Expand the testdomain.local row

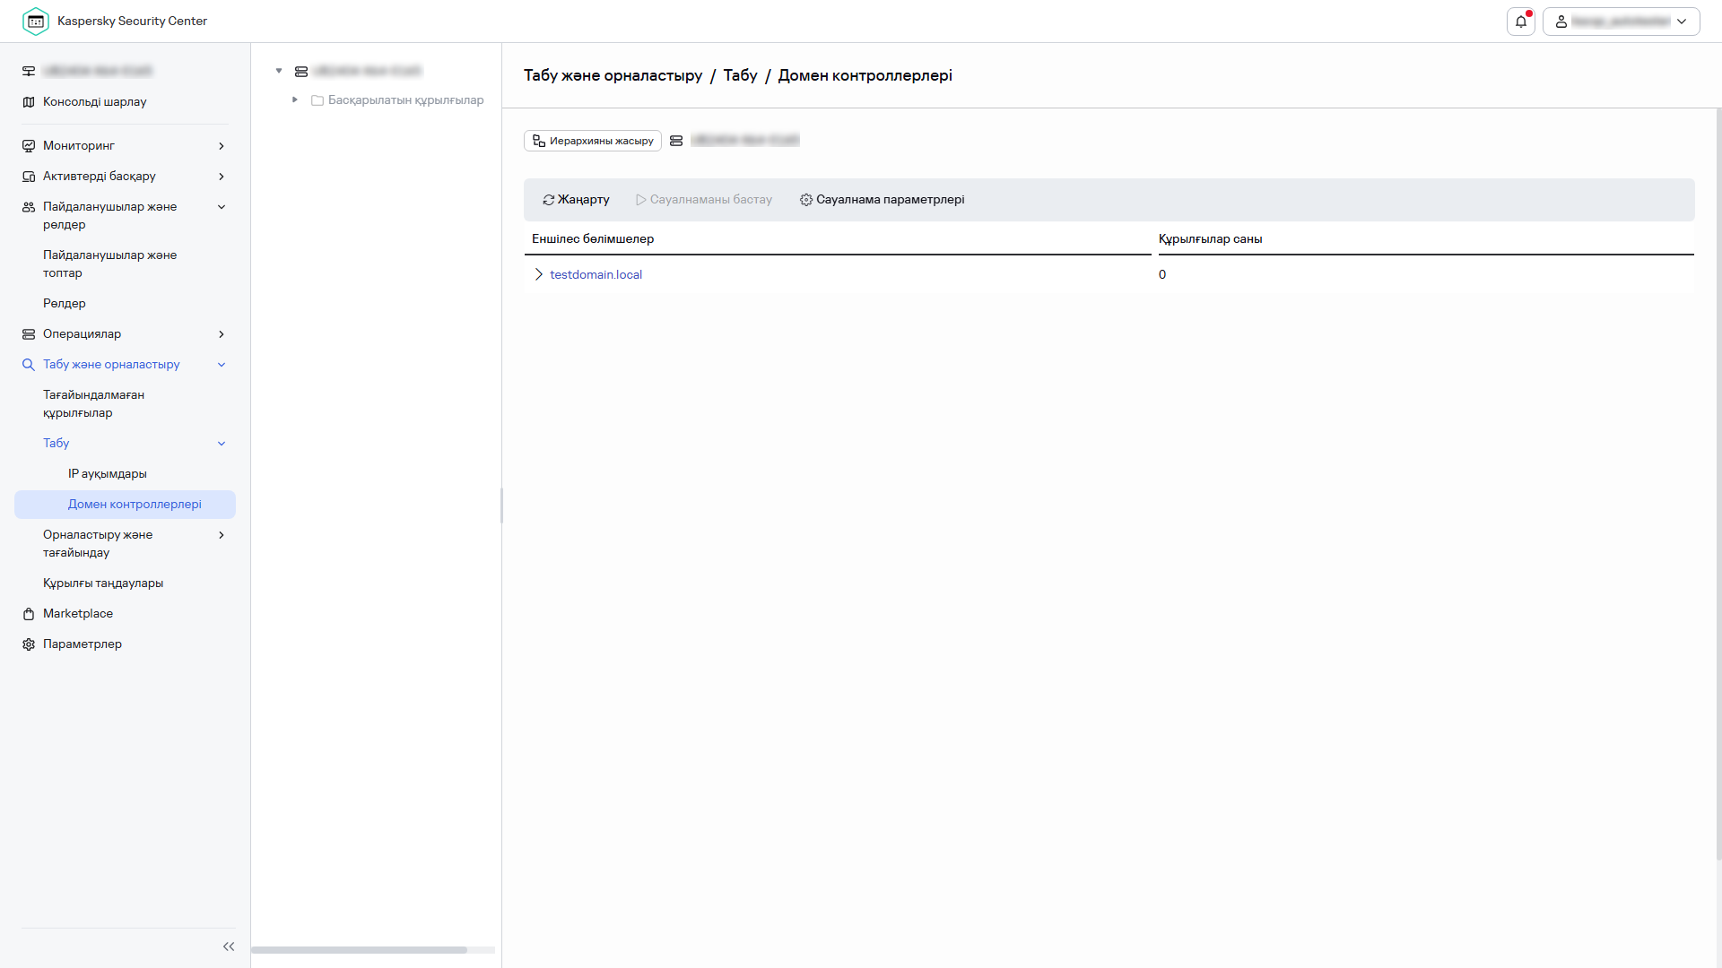tap(538, 275)
